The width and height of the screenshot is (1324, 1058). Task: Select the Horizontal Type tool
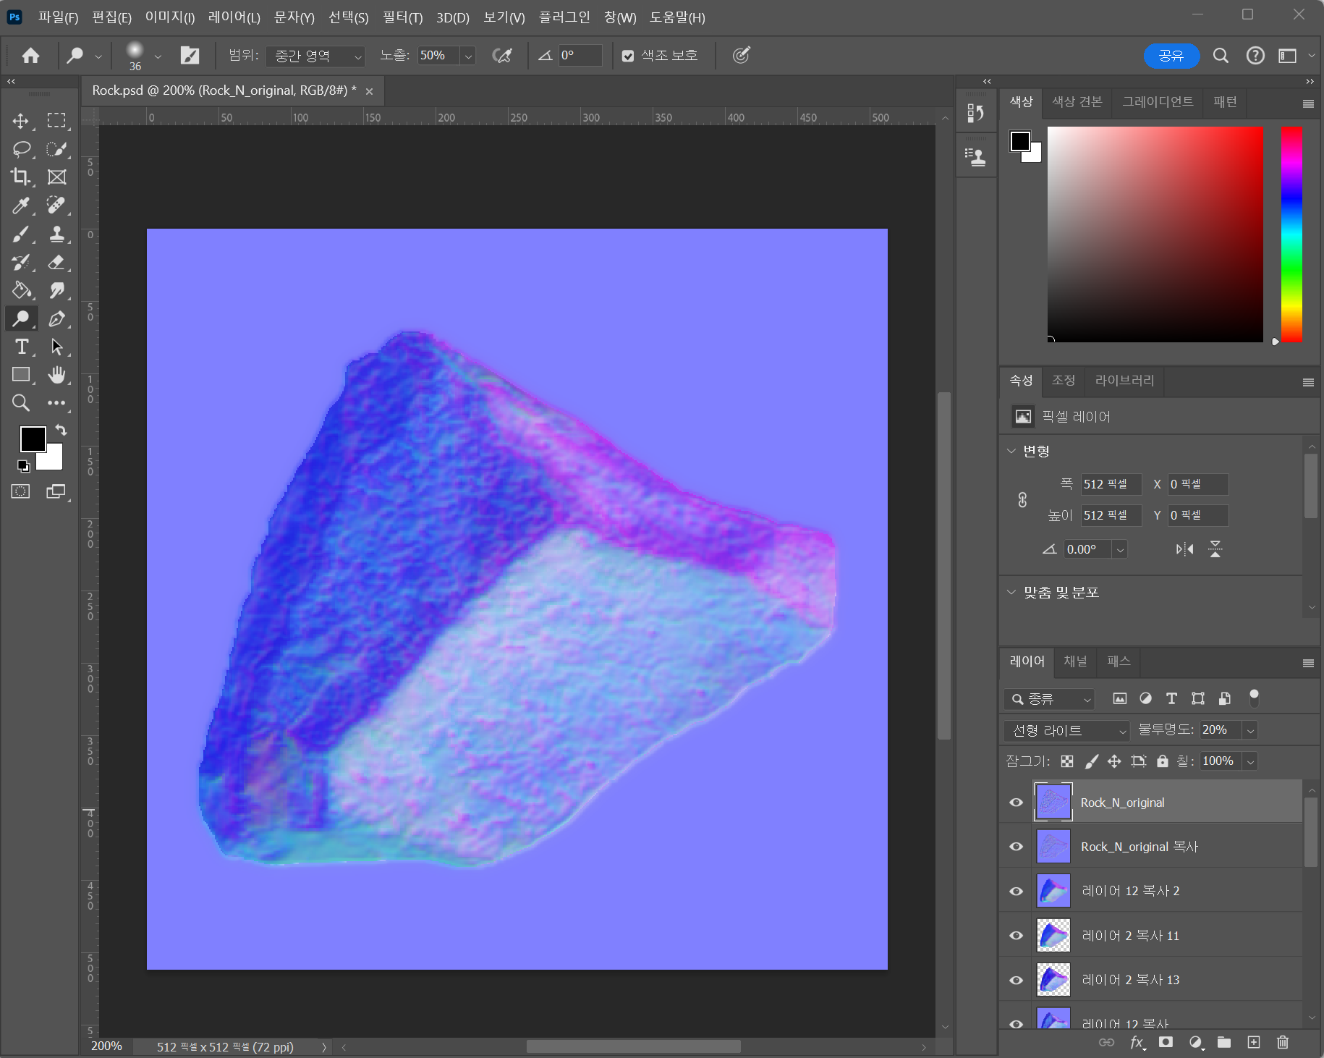[21, 347]
